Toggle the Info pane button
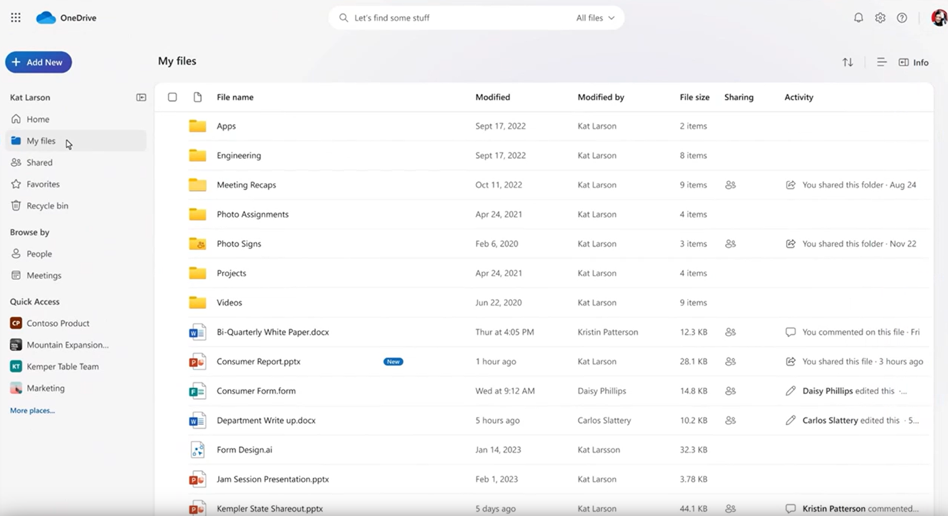 coord(913,62)
